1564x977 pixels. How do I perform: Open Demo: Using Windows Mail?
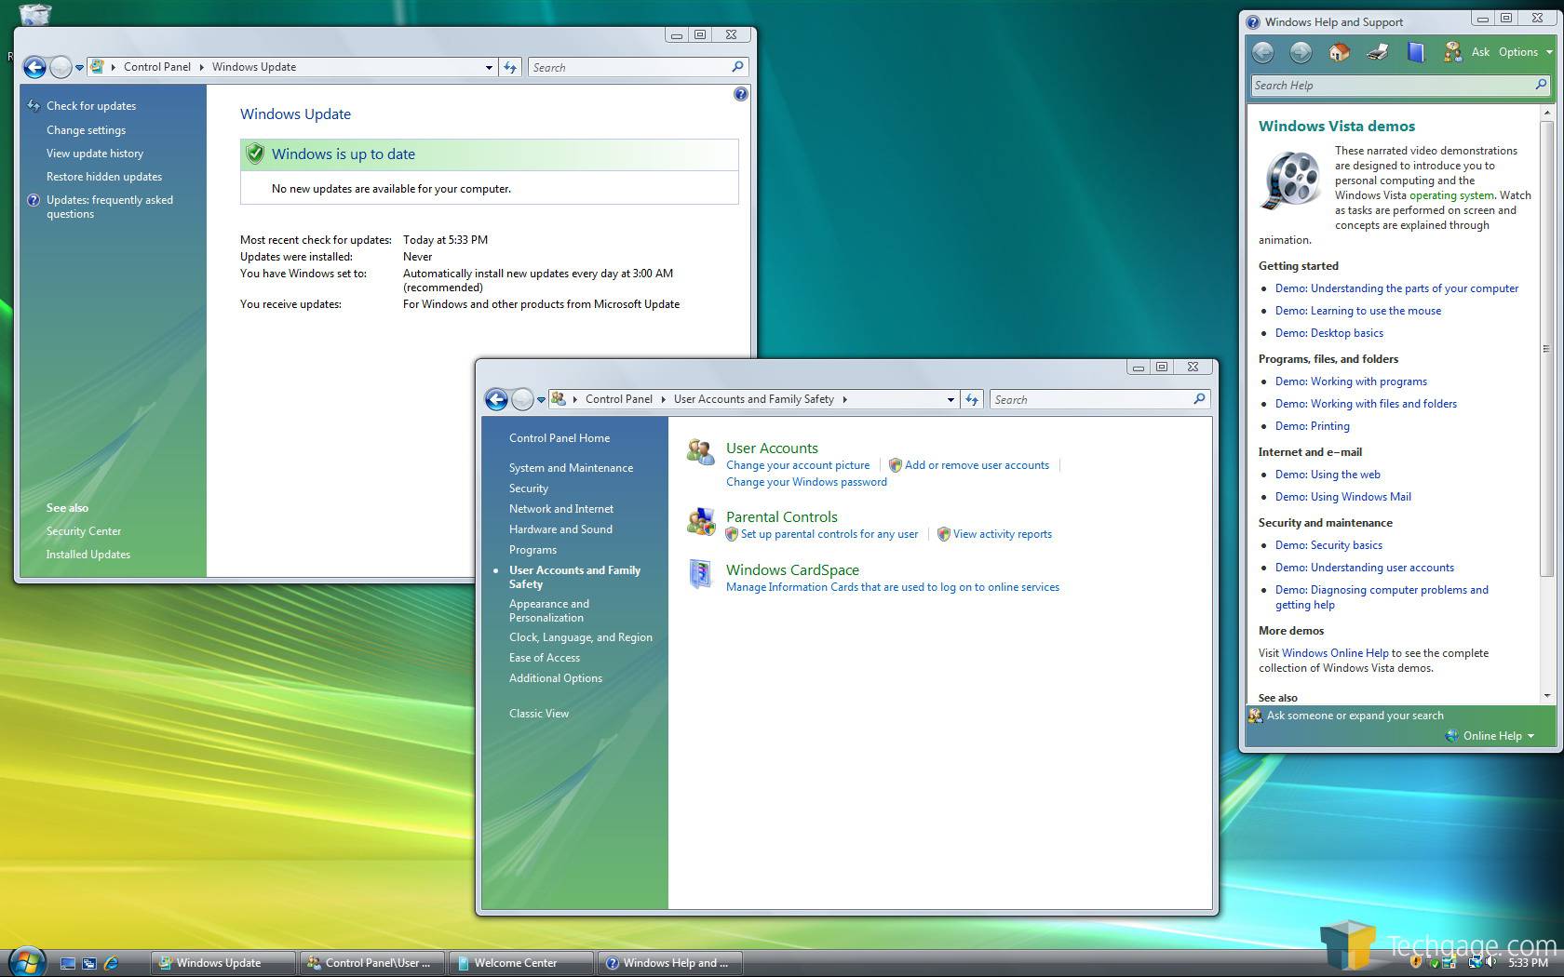click(1343, 497)
